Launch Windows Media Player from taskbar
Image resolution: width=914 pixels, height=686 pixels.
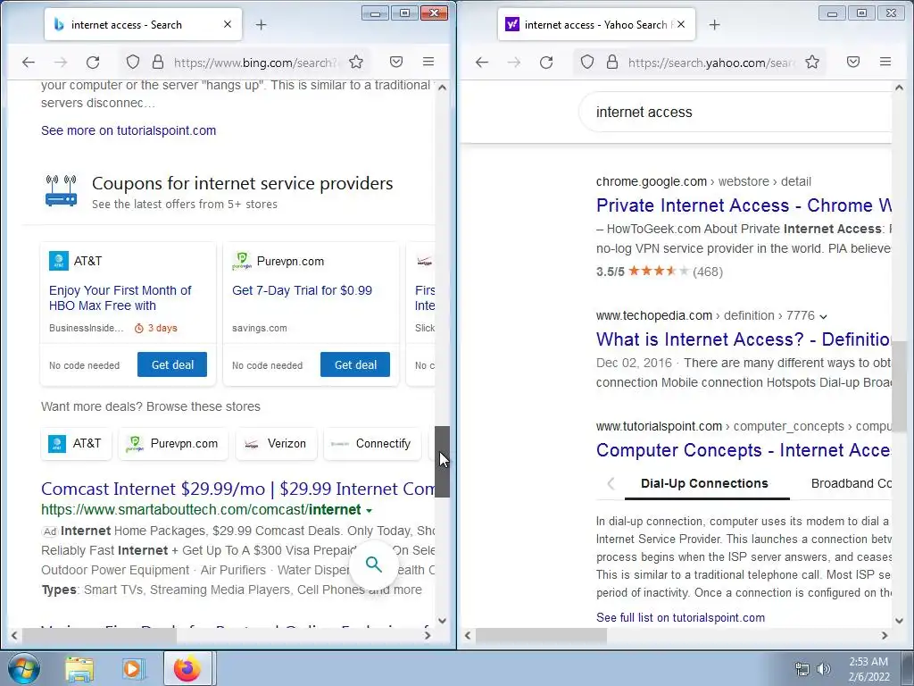point(133,669)
